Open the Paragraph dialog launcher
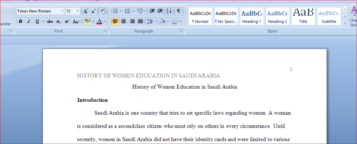Screen dimensions: 357x144 pos(181,31)
